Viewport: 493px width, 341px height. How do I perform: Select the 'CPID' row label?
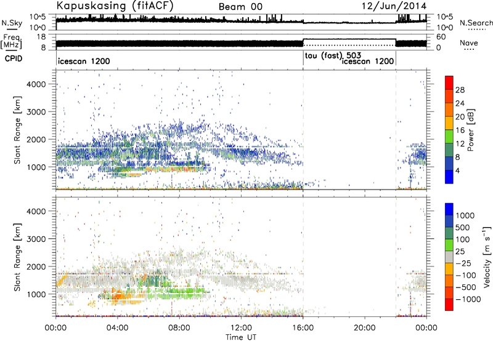pos(14,58)
